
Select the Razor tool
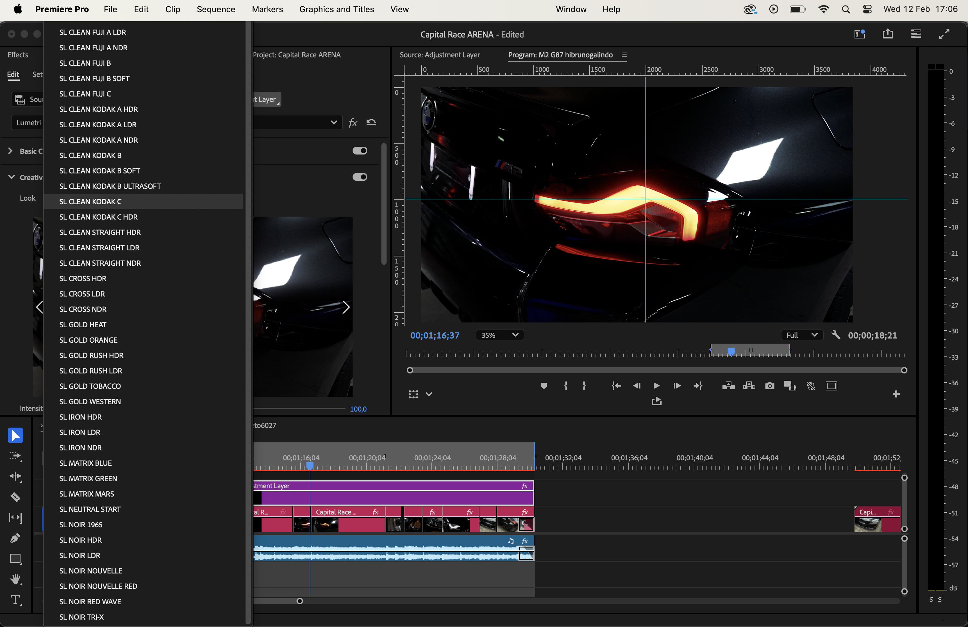(x=15, y=497)
